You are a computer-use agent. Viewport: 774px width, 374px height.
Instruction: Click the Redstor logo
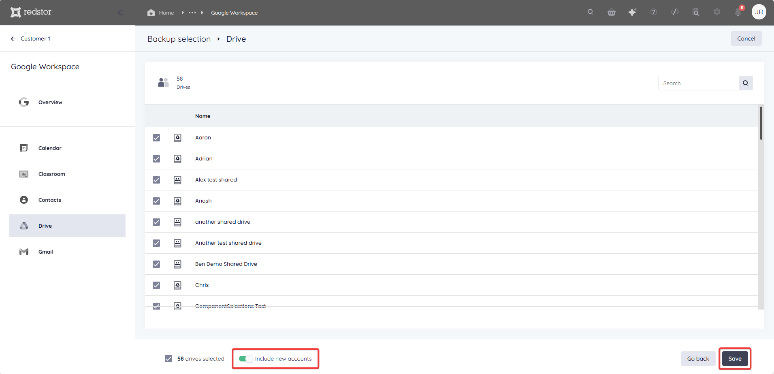[31, 12]
